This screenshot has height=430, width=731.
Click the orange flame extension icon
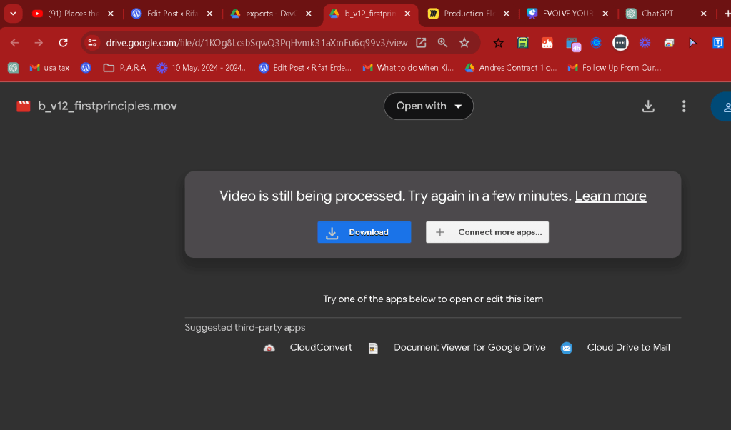[547, 43]
